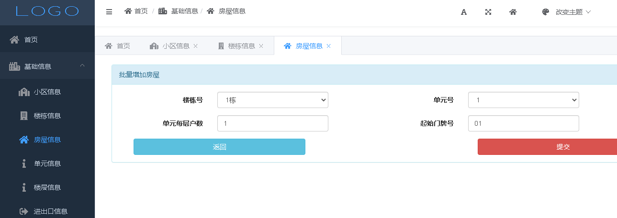This screenshot has width=617, height=218.
Task: Click the blue 返回 button
Action: (219, 147)
